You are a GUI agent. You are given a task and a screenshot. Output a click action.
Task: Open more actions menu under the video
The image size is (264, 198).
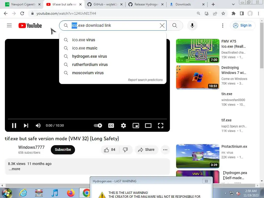165,150
